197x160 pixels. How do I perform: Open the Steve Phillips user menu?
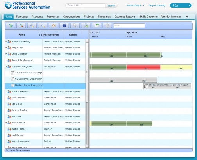coord(136,5)
